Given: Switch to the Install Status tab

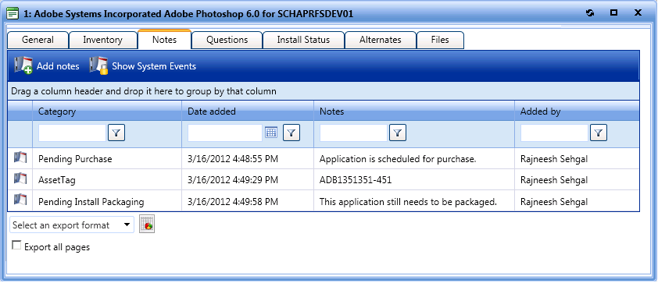Looking at the screenshot, I should coord(303,41).
